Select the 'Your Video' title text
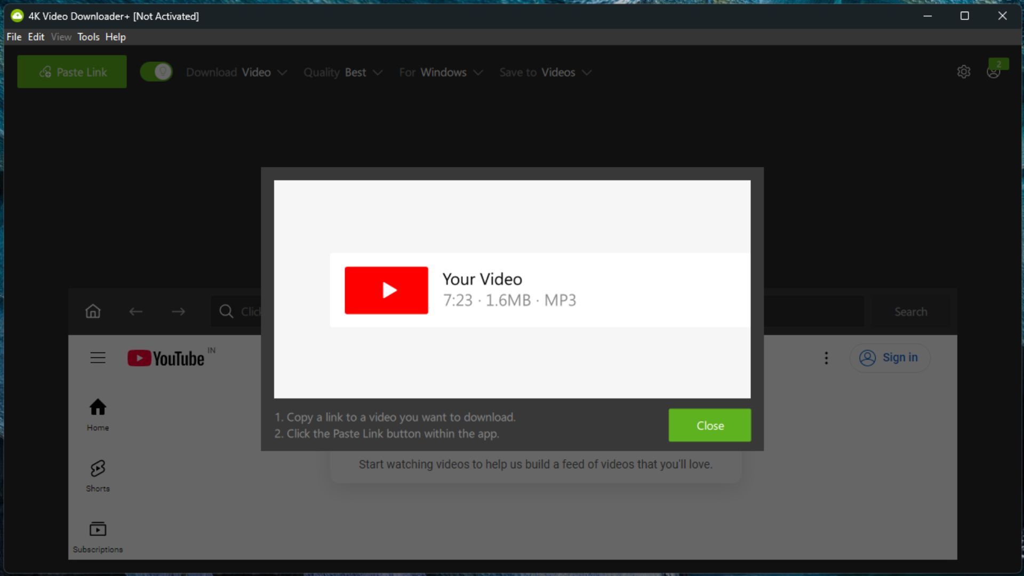 click(482, 279)
